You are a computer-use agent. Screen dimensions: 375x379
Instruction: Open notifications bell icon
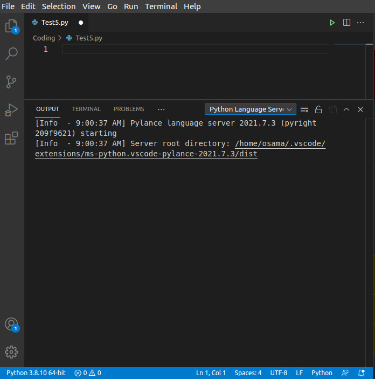(x=361, y=373)
